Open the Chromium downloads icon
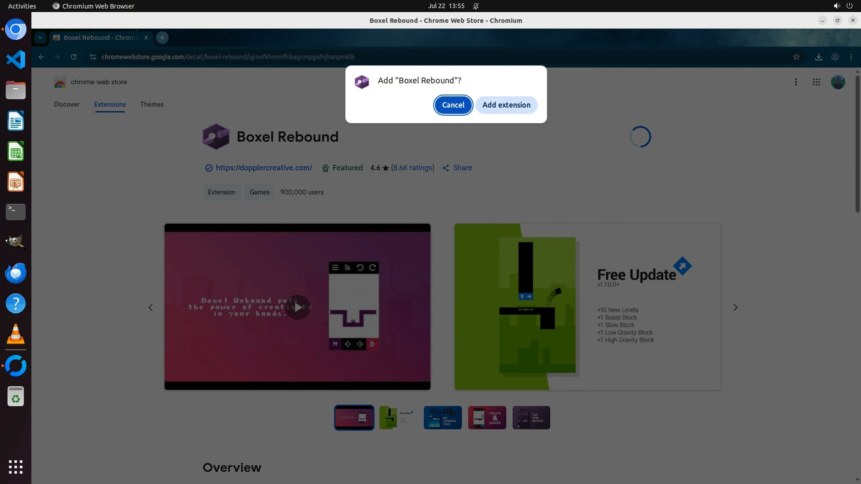Screen dimensions: 861x484 [818, 57]
